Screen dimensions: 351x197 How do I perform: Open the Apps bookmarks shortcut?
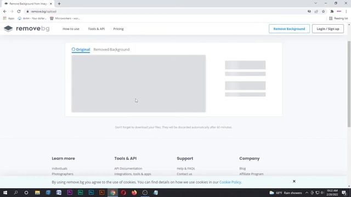pos(9,18)
